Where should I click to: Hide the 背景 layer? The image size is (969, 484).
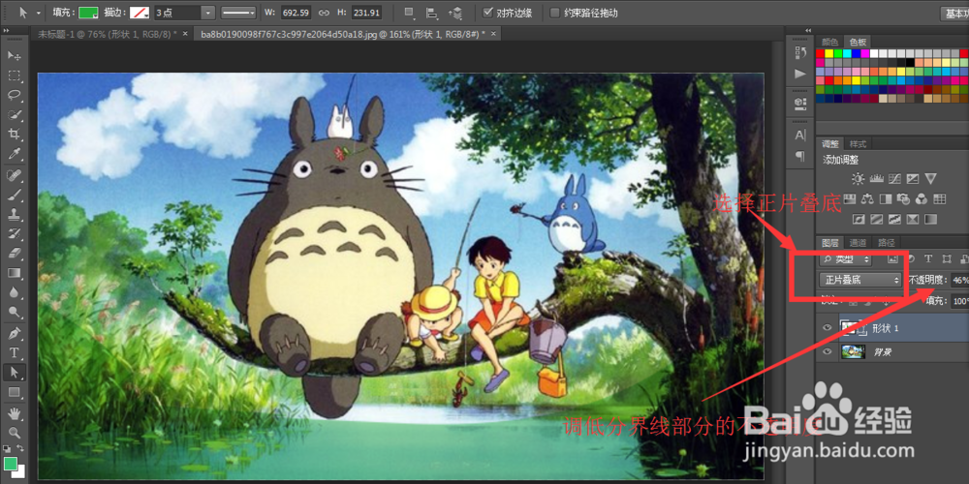pos(828,352)
